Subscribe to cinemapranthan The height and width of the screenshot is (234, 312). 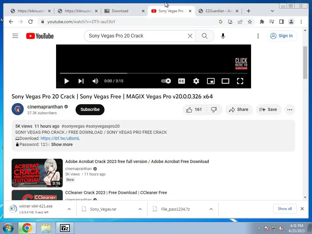pyautogui.click(x=90, y=109)
